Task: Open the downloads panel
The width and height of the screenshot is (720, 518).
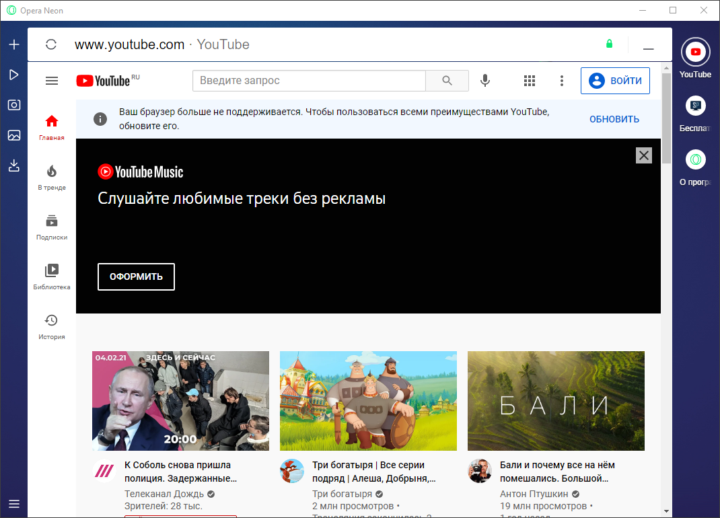Action: tap(14, 165)
